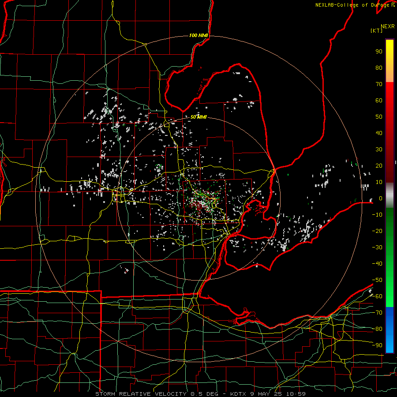Click the Storm Relative Velocity caption at the bottom
Image resolution: width=397 pixels, height=397 pixels.
(201, 394)
